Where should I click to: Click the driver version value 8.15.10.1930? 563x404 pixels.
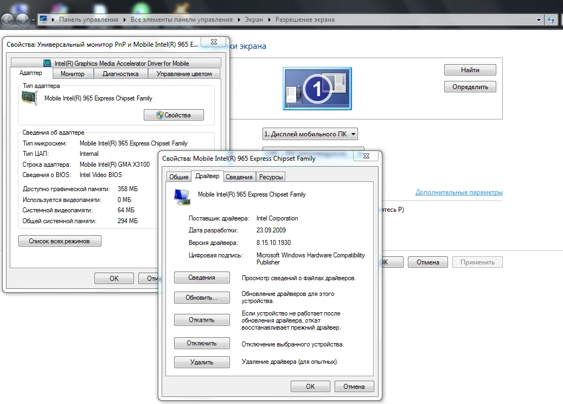click(x=273, y=243)
